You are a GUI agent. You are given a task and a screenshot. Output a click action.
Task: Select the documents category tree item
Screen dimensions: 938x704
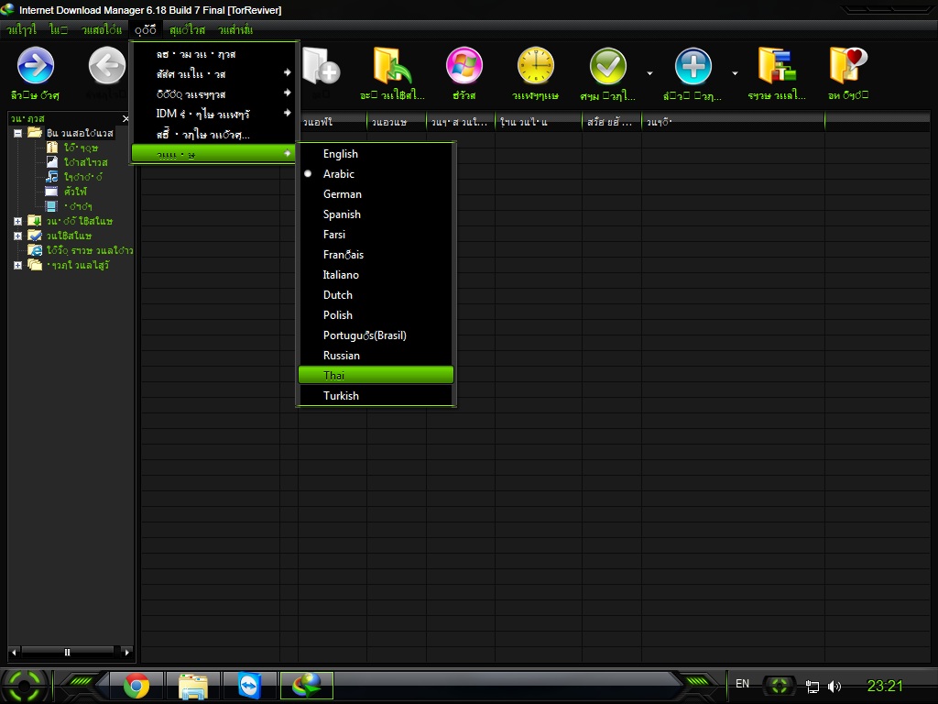click(78, 162)
